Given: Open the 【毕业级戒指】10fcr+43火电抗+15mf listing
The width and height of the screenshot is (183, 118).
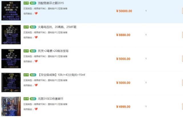Looking at the screenshot, I should (61, 75).
